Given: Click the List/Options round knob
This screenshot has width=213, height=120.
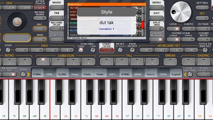Looking at the screenshot, I should [x=190, y=74].
